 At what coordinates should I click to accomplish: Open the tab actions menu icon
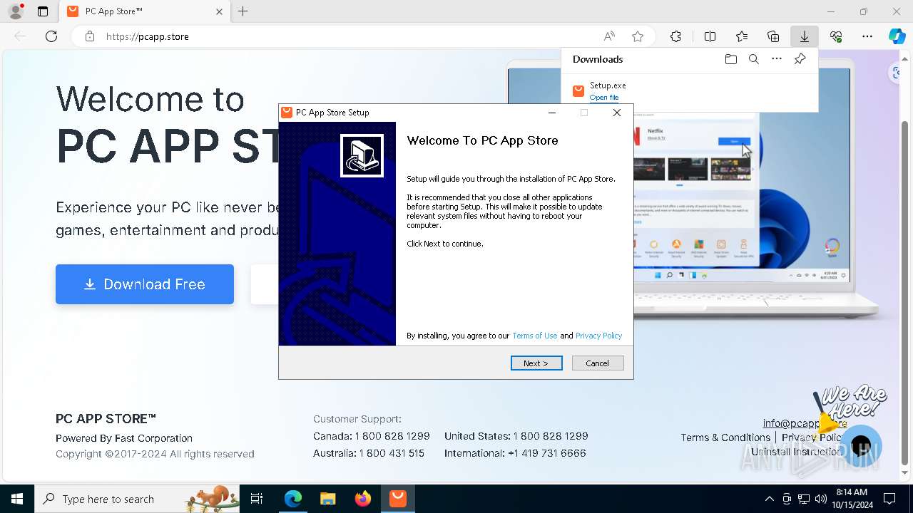pos(43,11)
